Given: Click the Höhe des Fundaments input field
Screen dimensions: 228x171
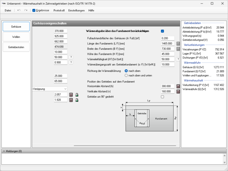Looking at the screenshot, I should coord(167,54).
